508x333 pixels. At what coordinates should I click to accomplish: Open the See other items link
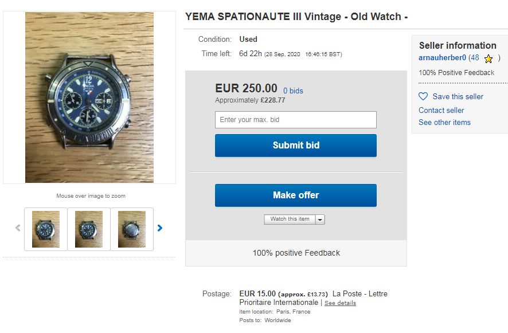[x=444, y=122]
